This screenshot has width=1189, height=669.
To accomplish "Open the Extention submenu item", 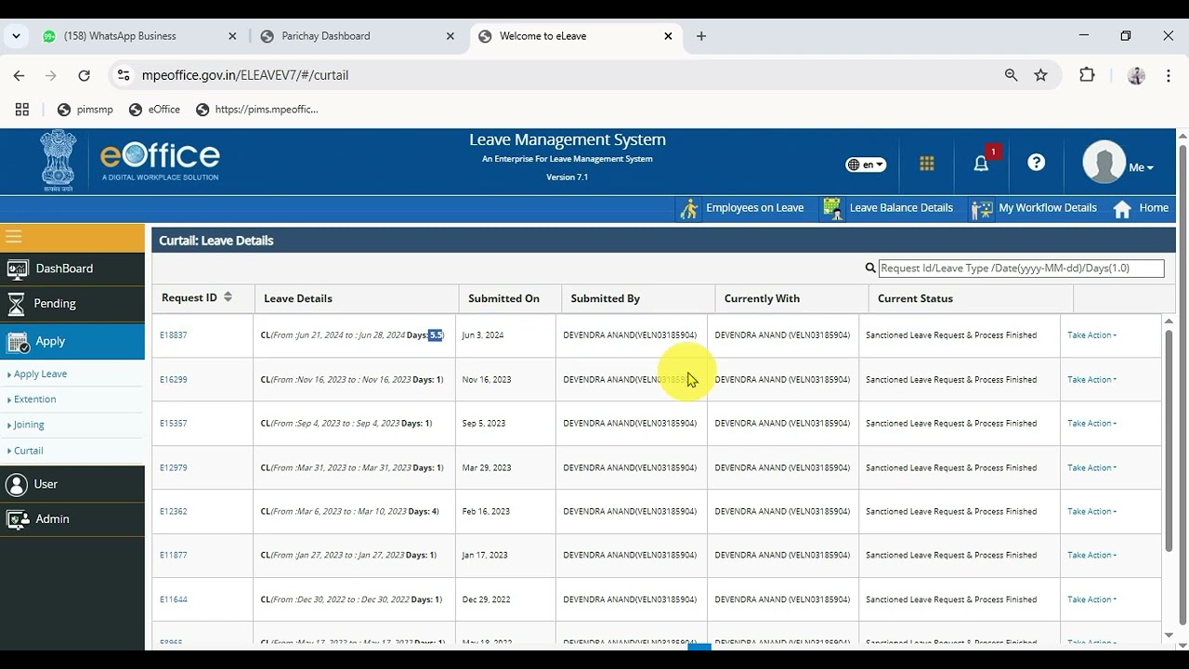I will [x=34, y=399].
